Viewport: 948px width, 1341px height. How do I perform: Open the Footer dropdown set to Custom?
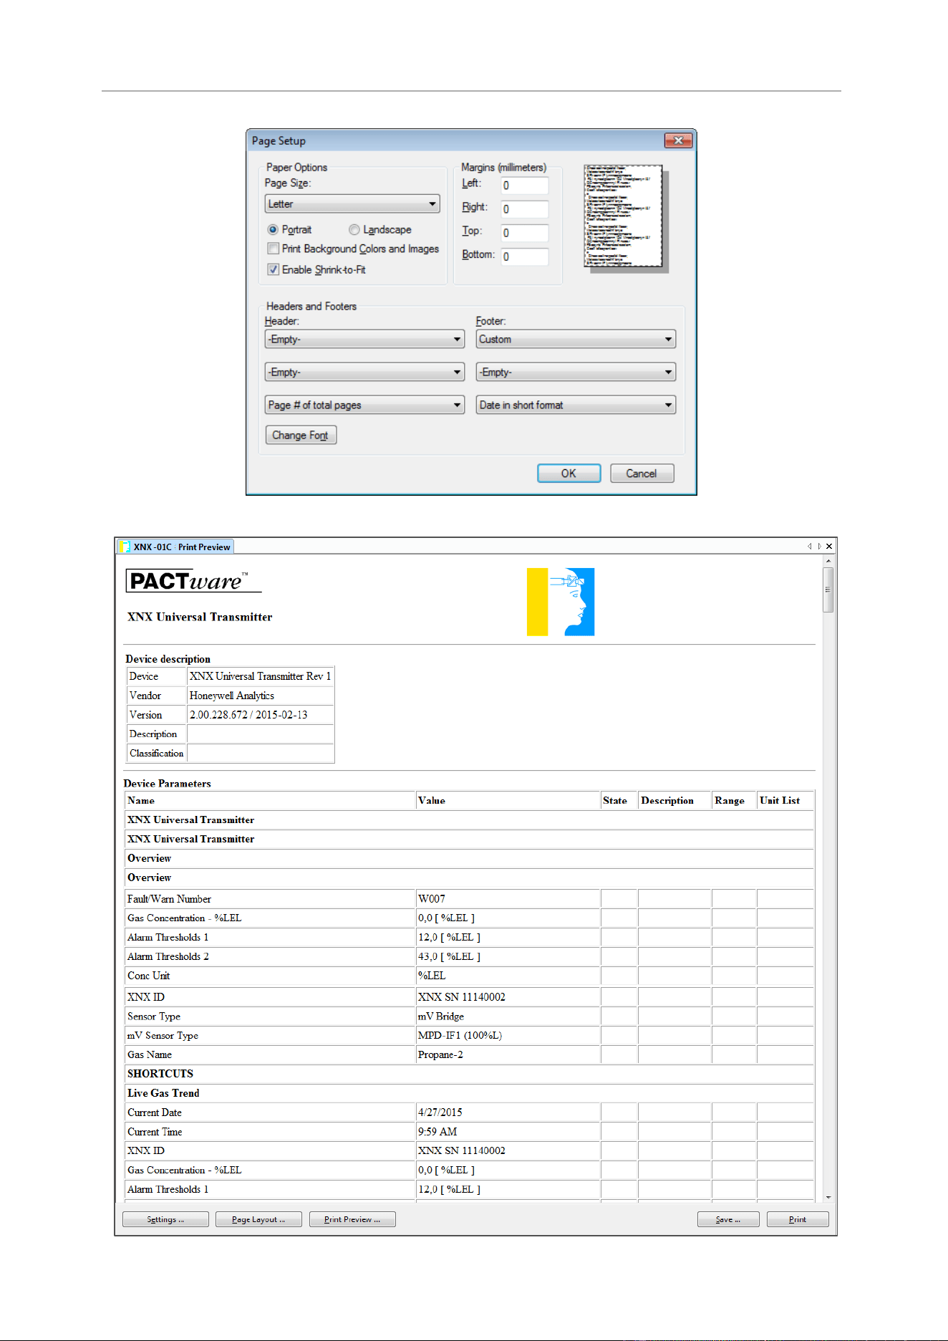click(576, 340)
